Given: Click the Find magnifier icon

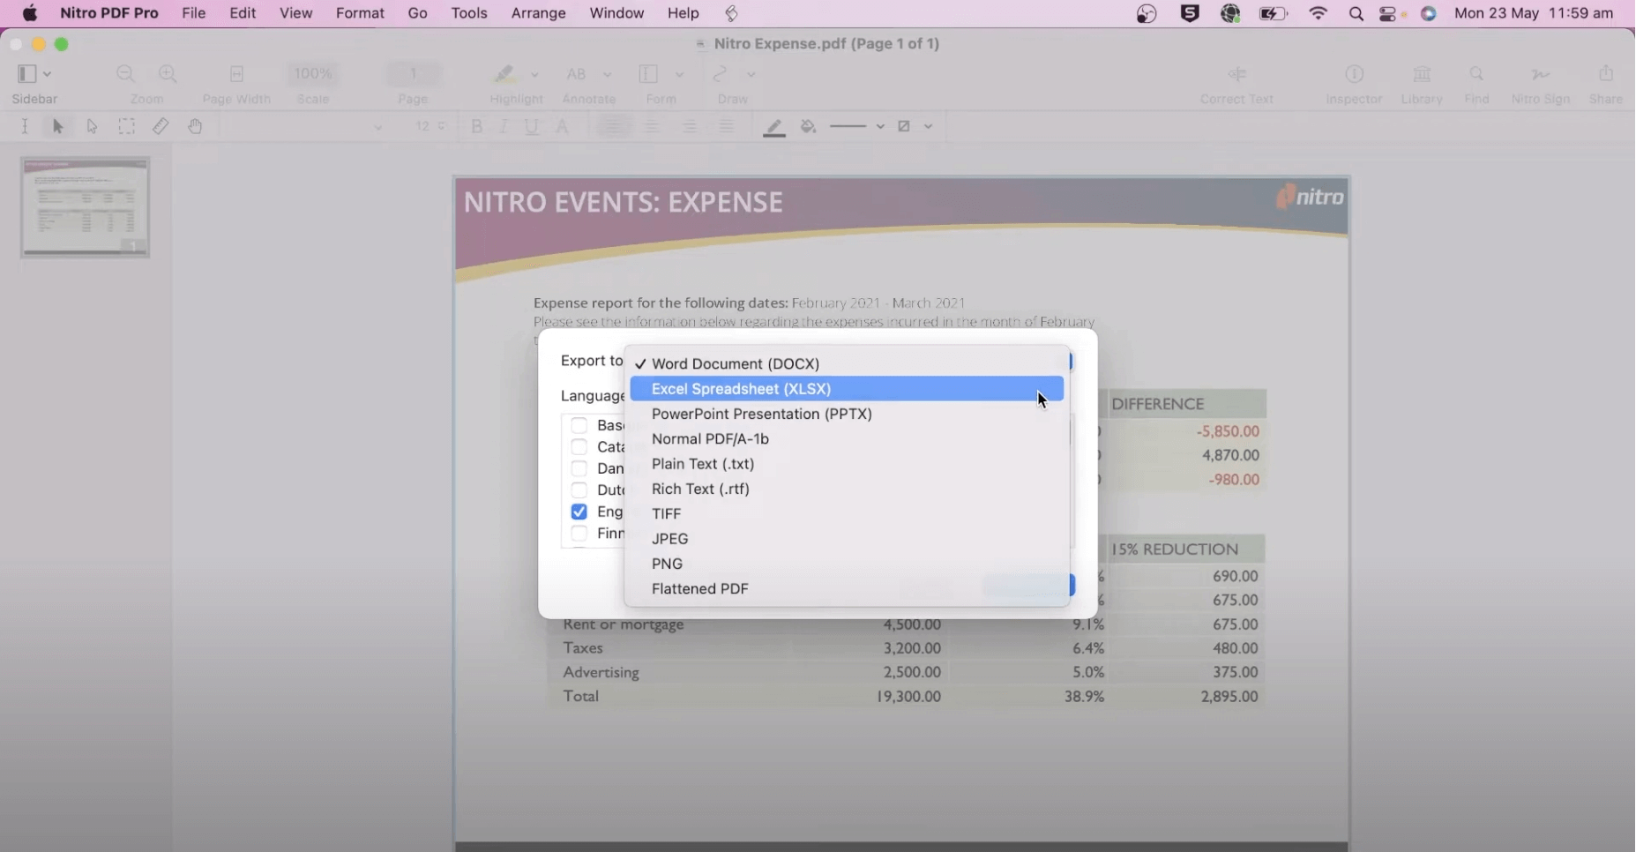Looking at the screenshot, I should 1476,75.
